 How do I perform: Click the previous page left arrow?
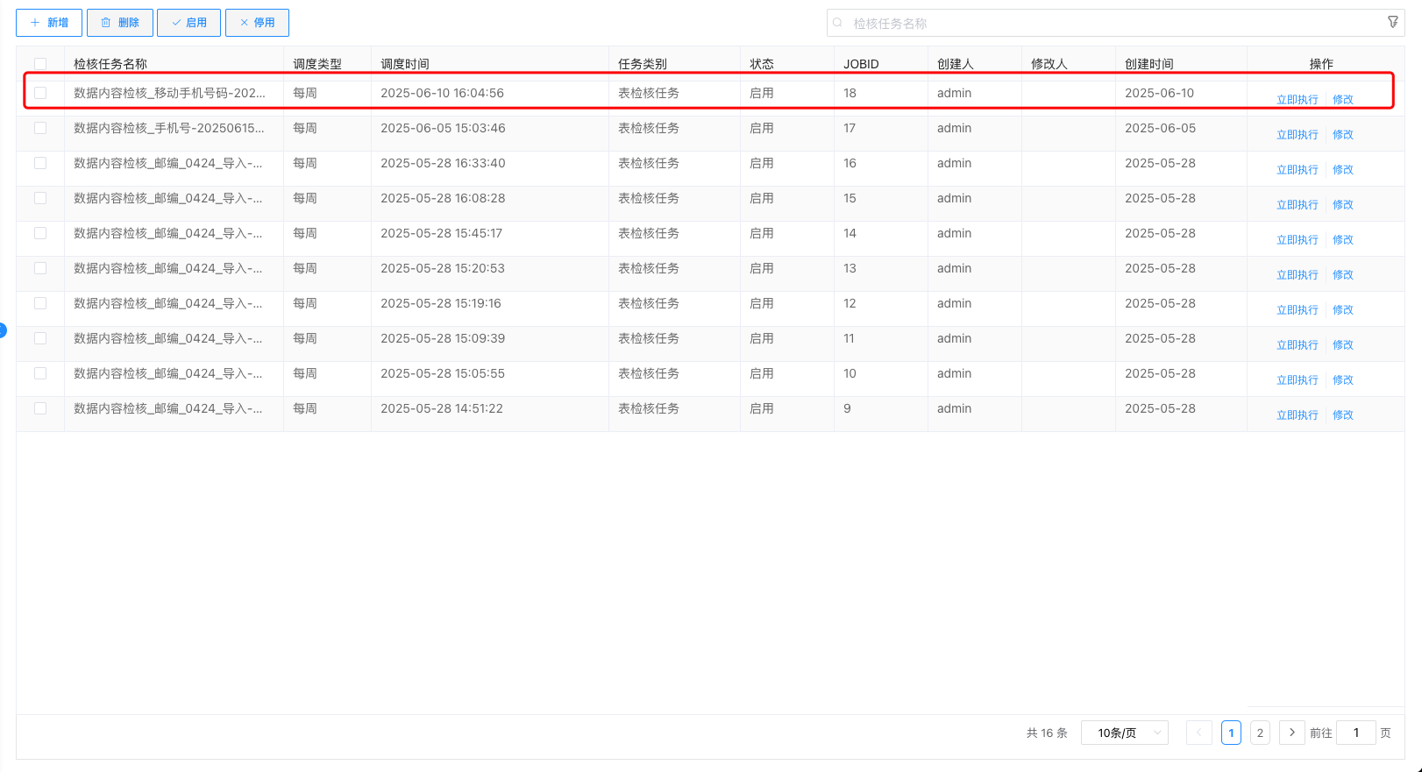click(x=1198, y=733)
